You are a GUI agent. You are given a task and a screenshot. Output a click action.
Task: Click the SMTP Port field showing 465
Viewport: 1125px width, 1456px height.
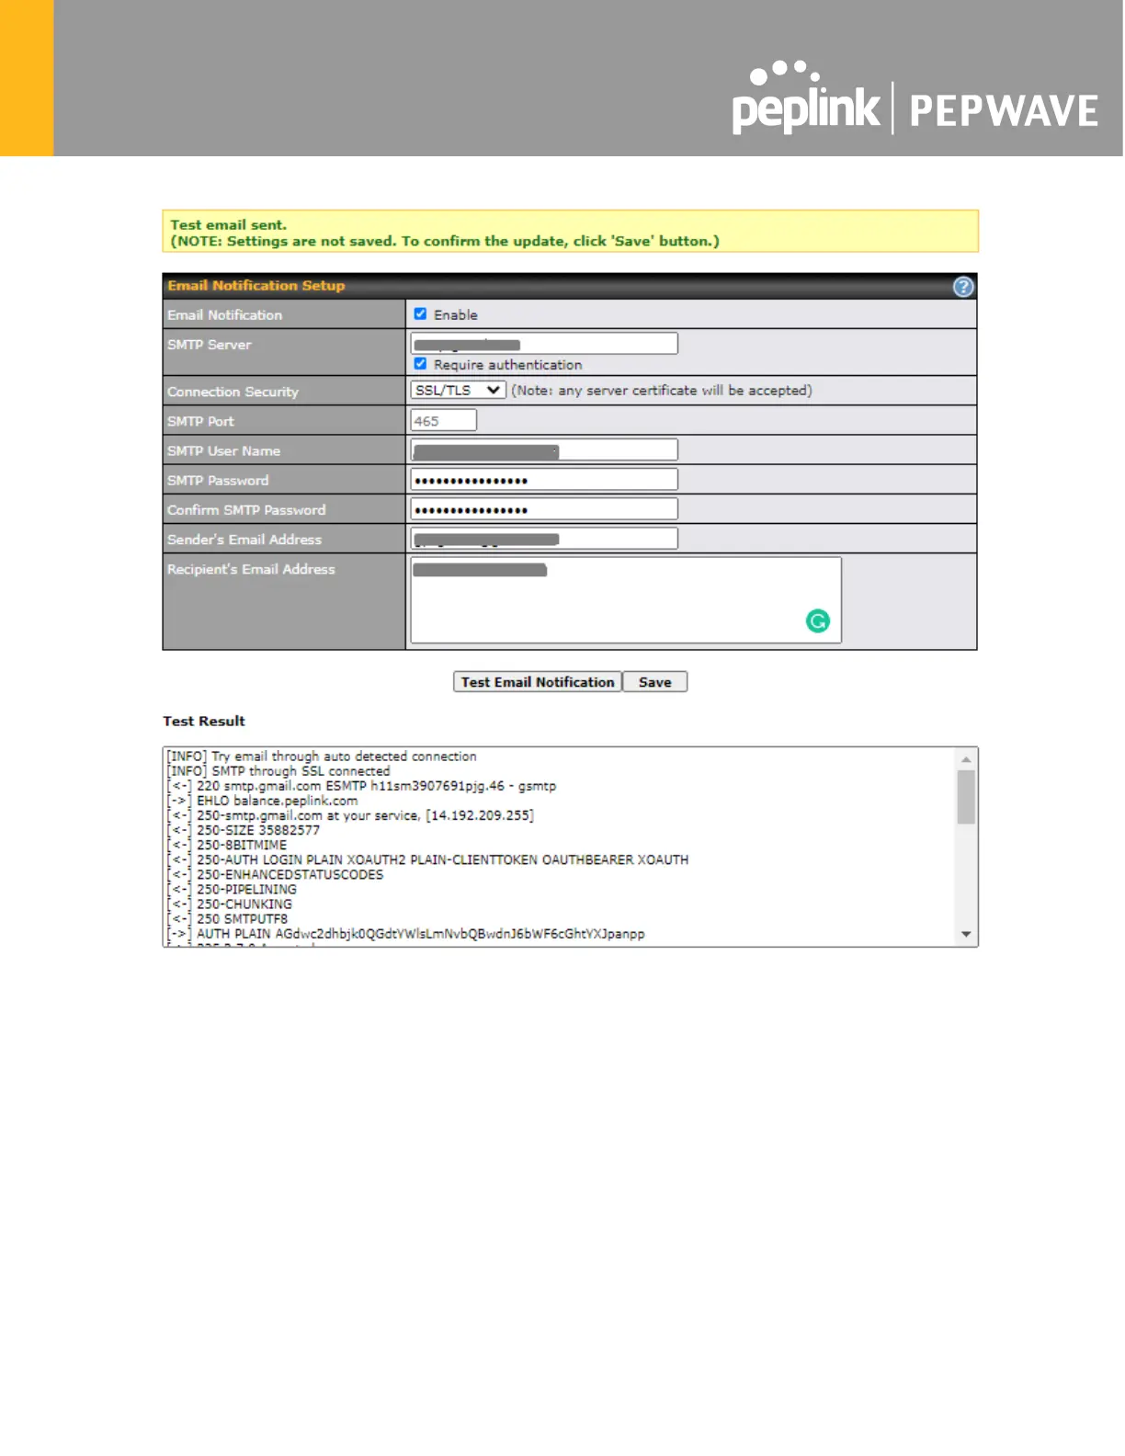(443, 421)
